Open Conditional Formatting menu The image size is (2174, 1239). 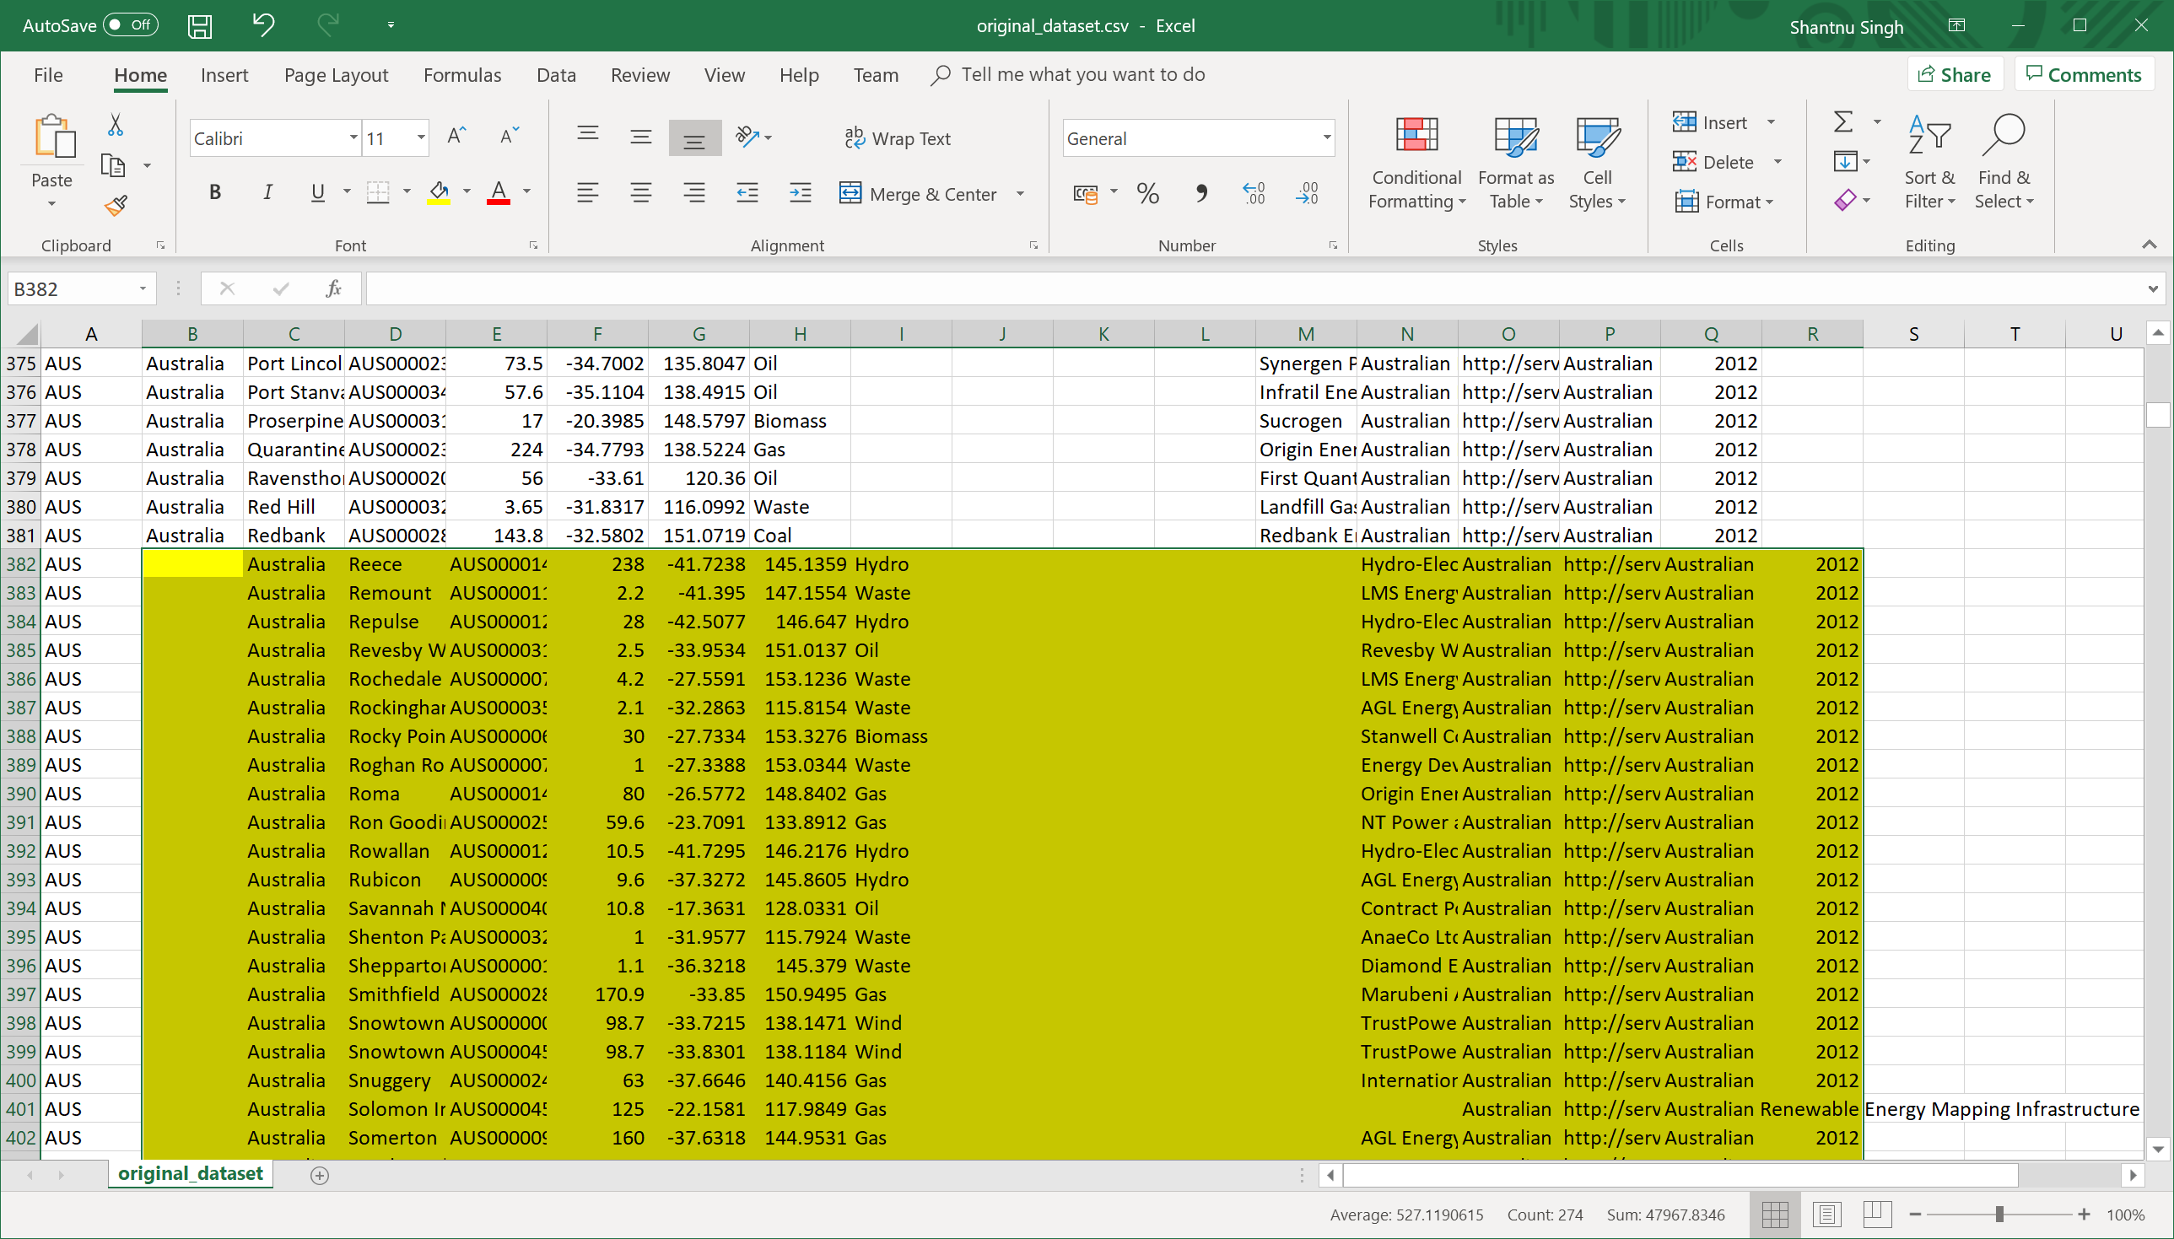pyautogui.click(x=1416, y=164)
